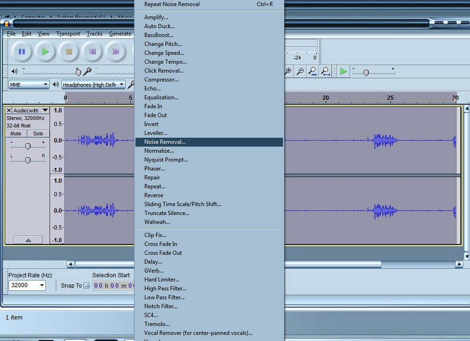Select BassBoost... effect
470x341 pixels.
pos(209,35)
